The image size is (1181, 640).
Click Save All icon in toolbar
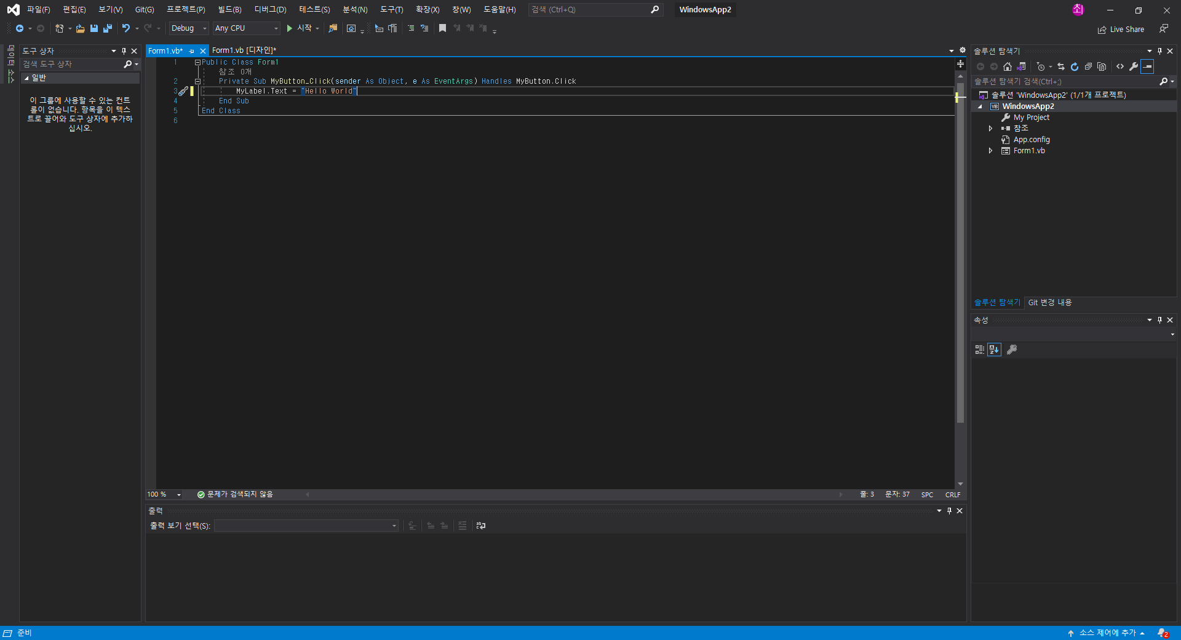pyautogui.click(x=108, y=28)
